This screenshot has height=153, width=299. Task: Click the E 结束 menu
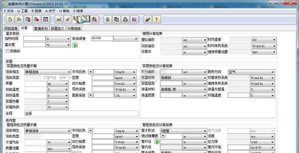[x=78, y=11]
